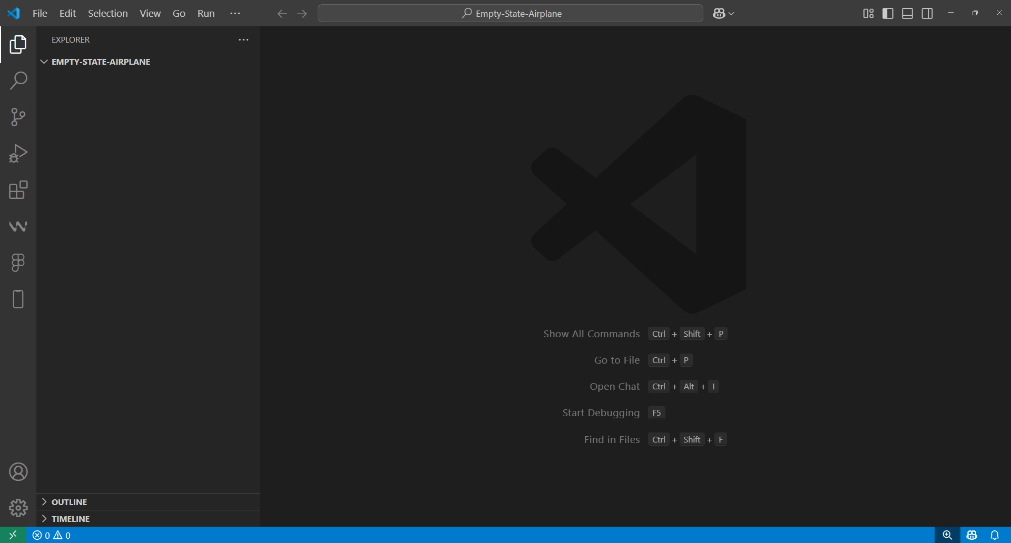Go forward in navigation history
Viewport: 1011px width, 543px height.
click(302, 14)
